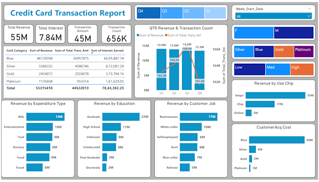Click the Total Interest 7.84M card
Viewport: 319px width, 182px height.
coord(51,34)
